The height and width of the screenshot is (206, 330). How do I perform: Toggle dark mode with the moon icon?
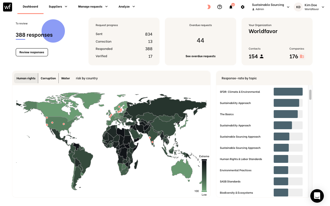point(208,7)
